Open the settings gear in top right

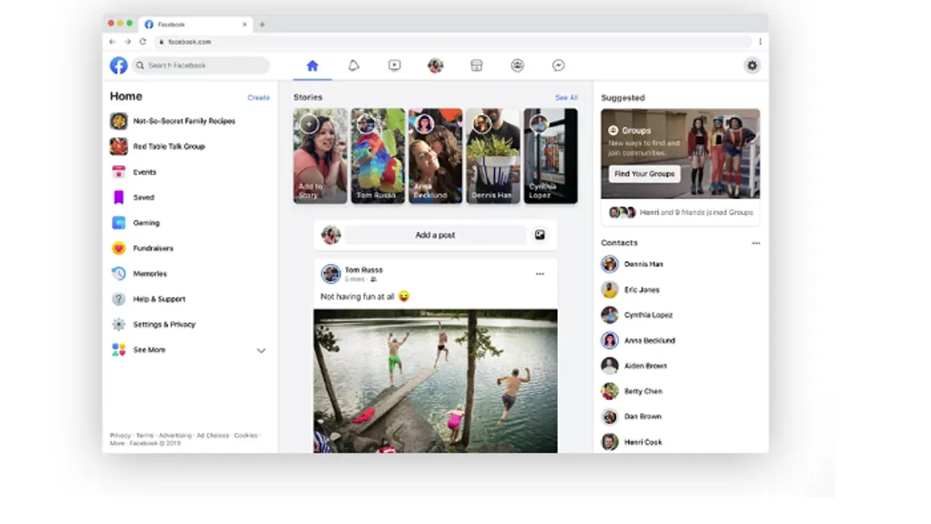pos(752,66)
